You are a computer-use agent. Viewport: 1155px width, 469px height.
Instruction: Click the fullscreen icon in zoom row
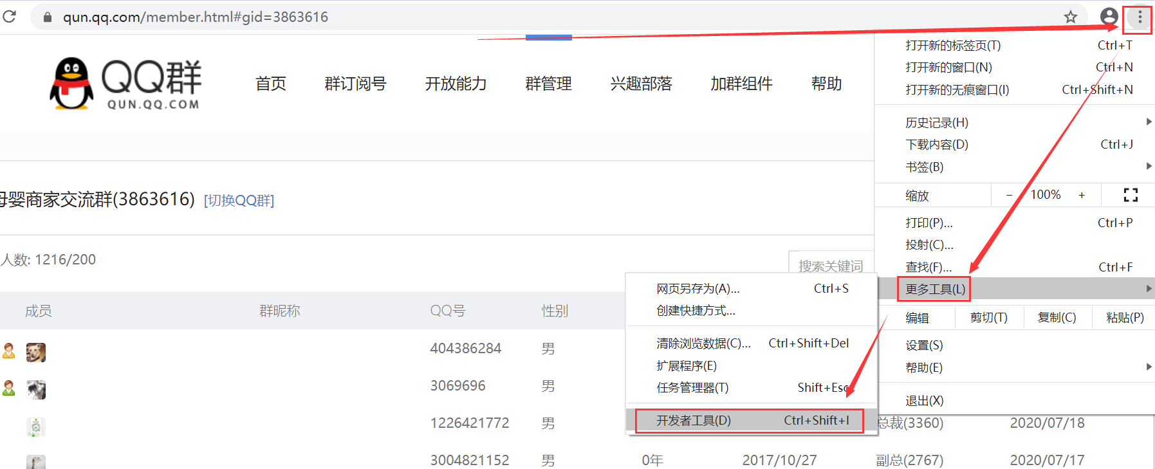[1130, 195]
